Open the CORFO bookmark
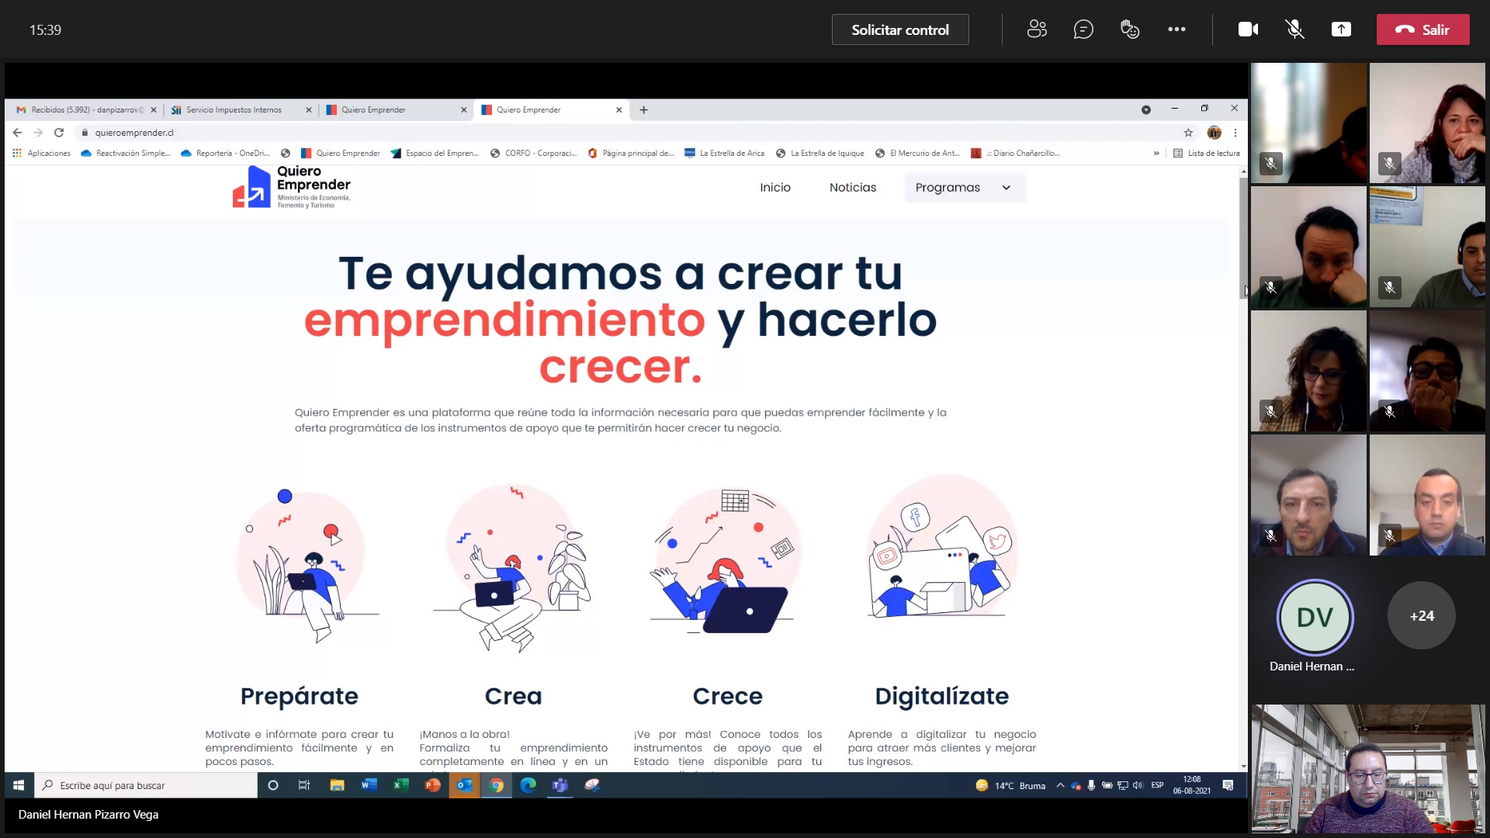The image size is (1490, 838). (x=533, y=153)
